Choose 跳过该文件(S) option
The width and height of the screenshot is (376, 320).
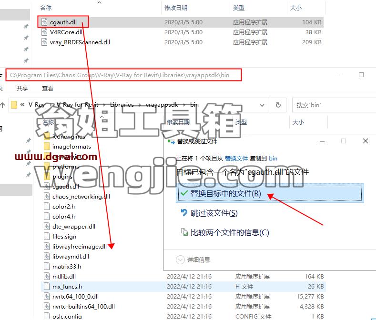(x=213, y=213)
